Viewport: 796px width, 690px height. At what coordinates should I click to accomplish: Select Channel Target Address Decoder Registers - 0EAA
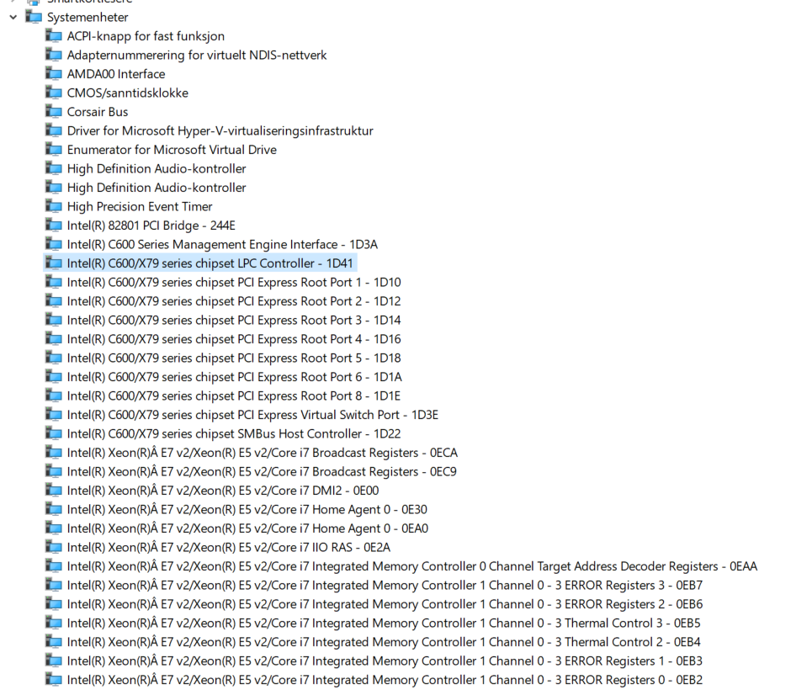(412, 566)
